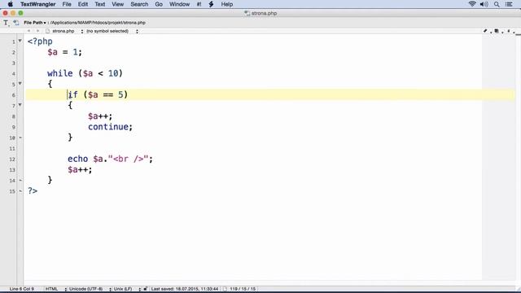Click the file path /Applications/MAMP/htdocs/projekt/strona.php
The width and height of the screenshot is (521, 293).
tap(98, 23)
